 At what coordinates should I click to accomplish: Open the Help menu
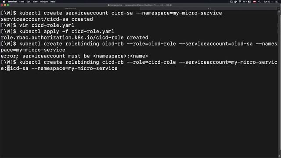(53, 2)
